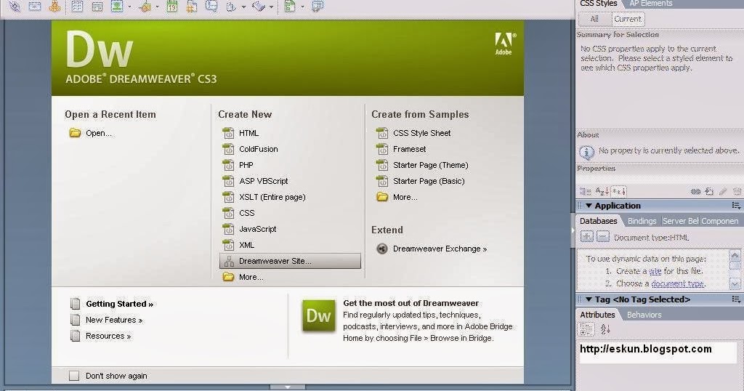Click the Email Link insert icon
This screenshot has width=744, height=391.
[x=35, y=6]
